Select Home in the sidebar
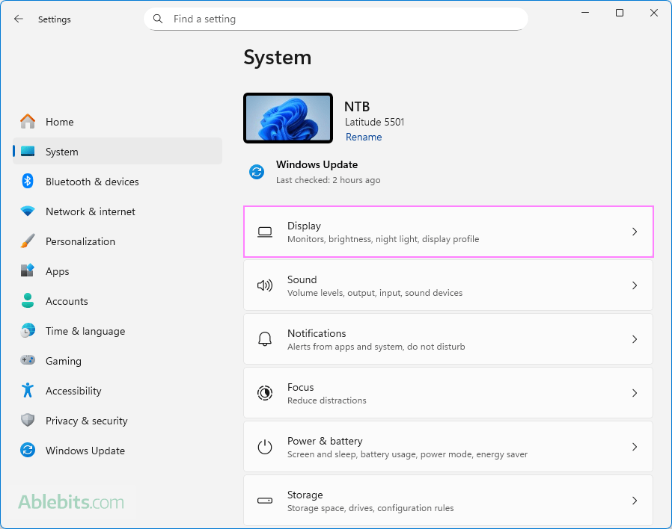672x529 pixels. (117, 122)
